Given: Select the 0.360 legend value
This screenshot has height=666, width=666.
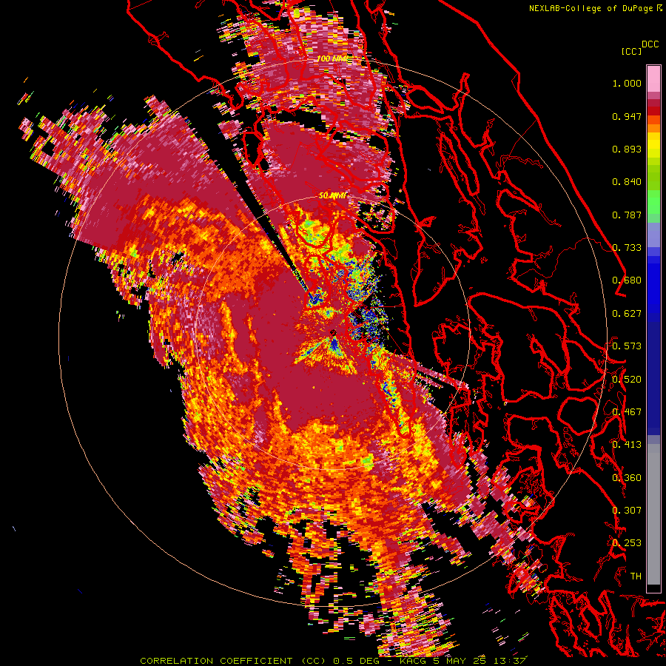Looking at the screenshot, I should pos(627,478).
